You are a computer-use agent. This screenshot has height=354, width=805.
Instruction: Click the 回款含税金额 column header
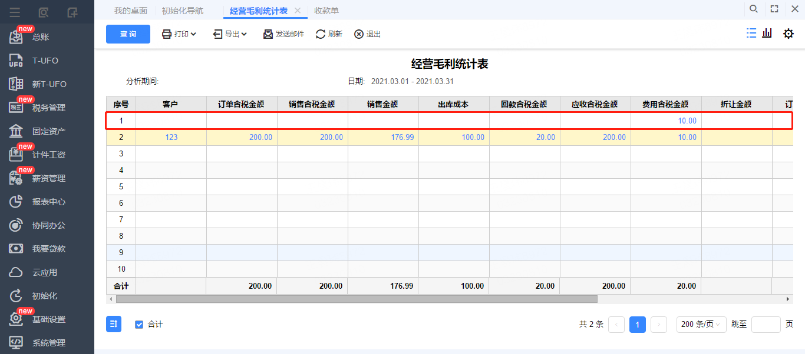click(524, 104)
